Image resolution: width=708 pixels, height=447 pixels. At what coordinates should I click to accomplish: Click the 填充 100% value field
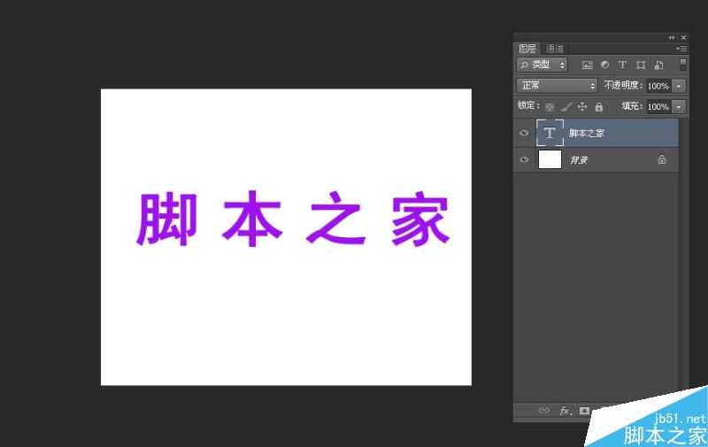(658, 106)
